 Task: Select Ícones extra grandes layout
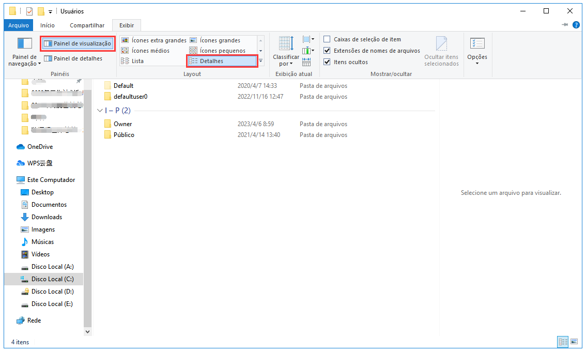(153, 40)
